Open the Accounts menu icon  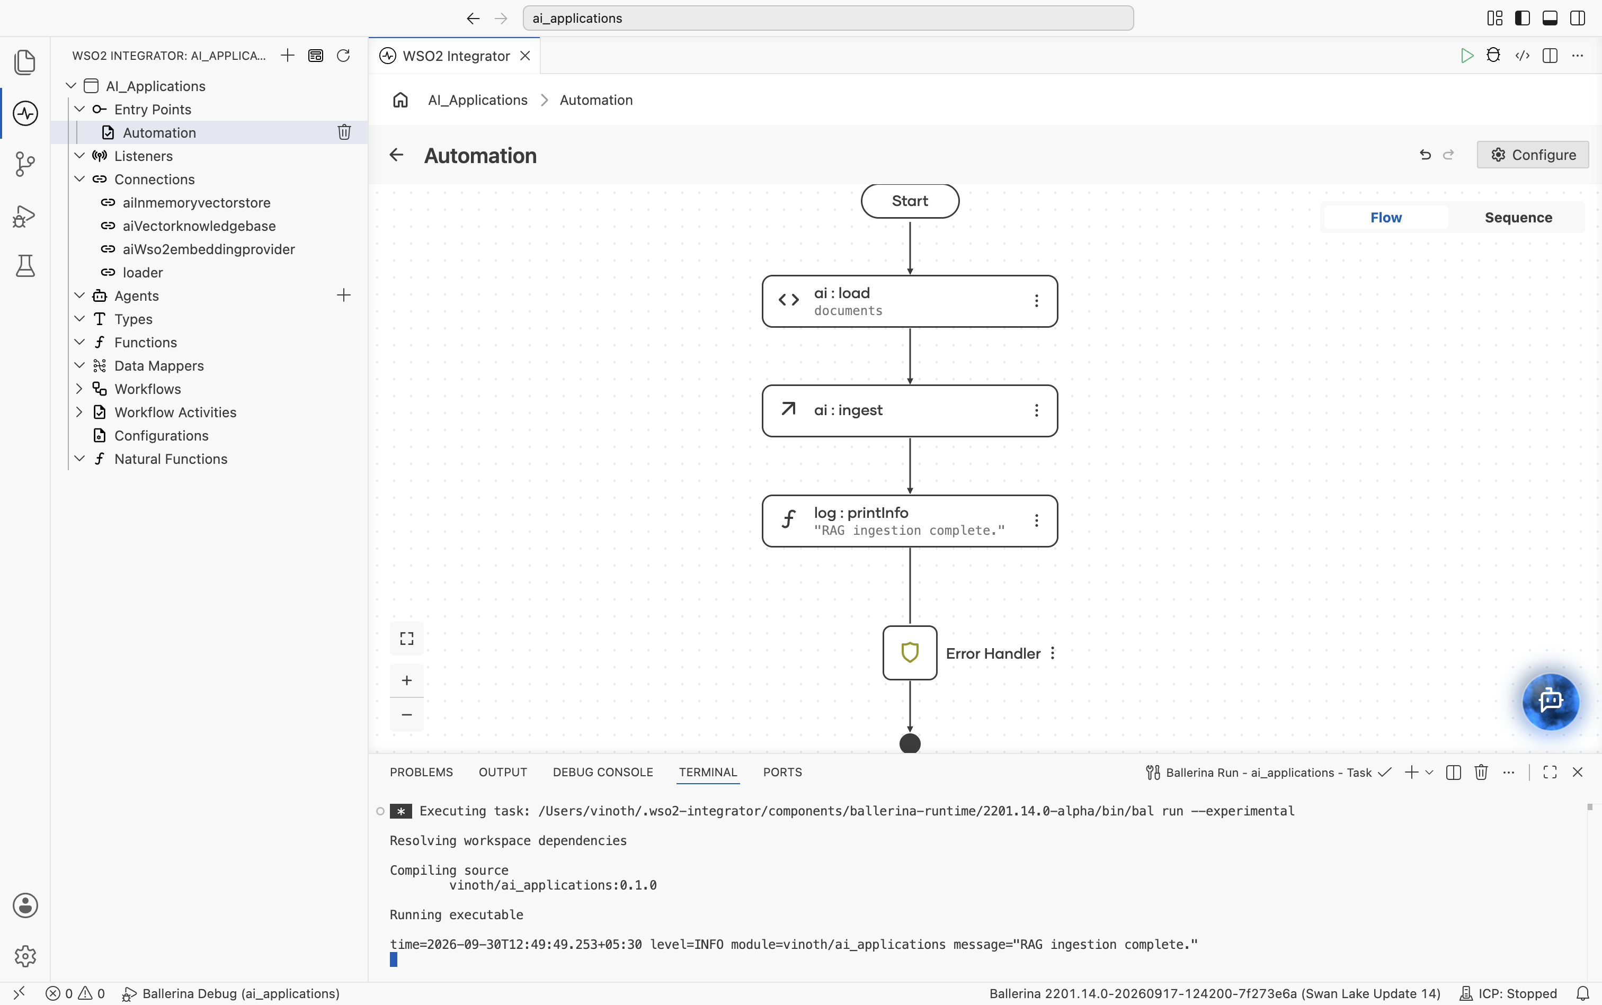point(25,905)
